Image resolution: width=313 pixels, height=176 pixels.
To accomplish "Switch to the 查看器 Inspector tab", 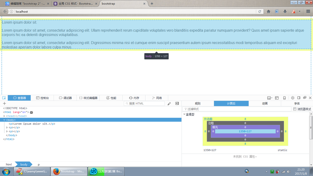I will [x=19, y=98].
